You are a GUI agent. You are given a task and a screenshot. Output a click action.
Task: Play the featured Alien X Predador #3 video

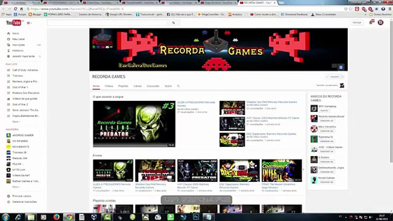click(x=134, y=124)
